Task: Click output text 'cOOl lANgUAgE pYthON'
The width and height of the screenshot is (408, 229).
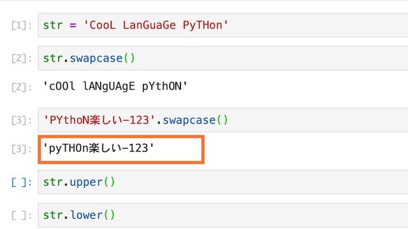Action: [115, 87]
